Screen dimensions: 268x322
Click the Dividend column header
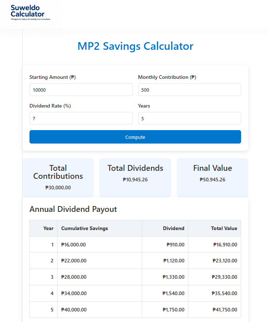pyautogui.click(x=174, y=228)
